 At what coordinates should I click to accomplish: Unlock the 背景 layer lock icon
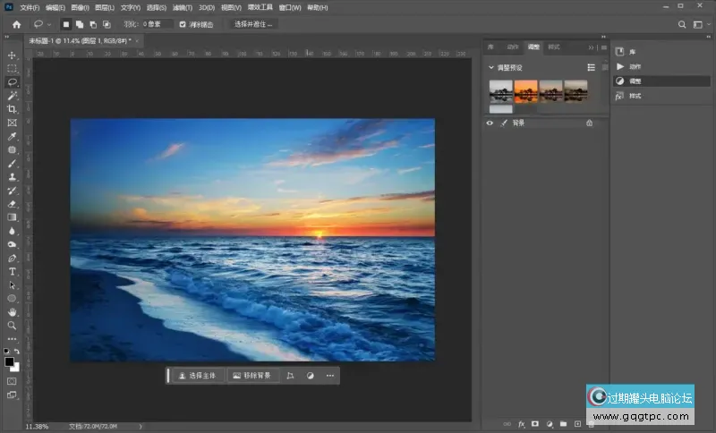click(x=590, y=123)
